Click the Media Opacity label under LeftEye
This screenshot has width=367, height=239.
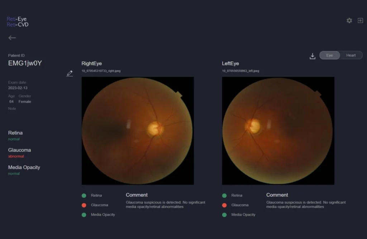(243, 214)
